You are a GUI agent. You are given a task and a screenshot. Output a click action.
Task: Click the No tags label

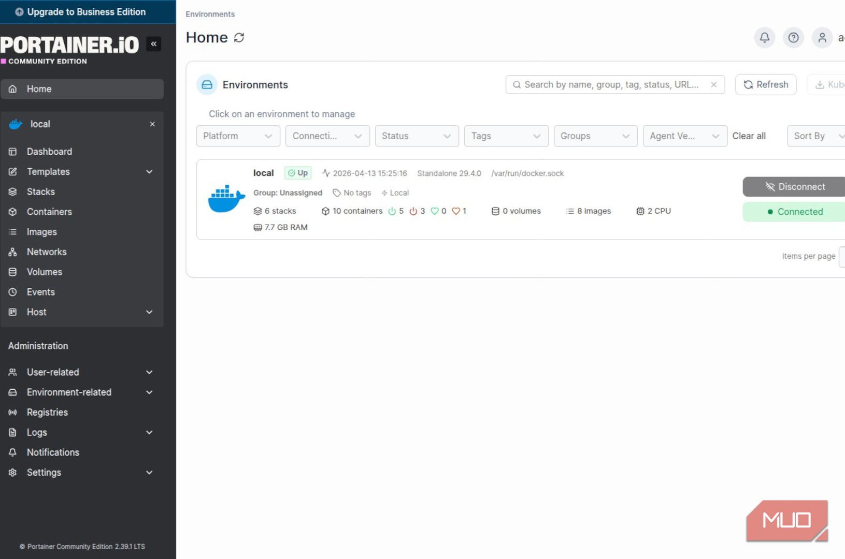[352, 193]
